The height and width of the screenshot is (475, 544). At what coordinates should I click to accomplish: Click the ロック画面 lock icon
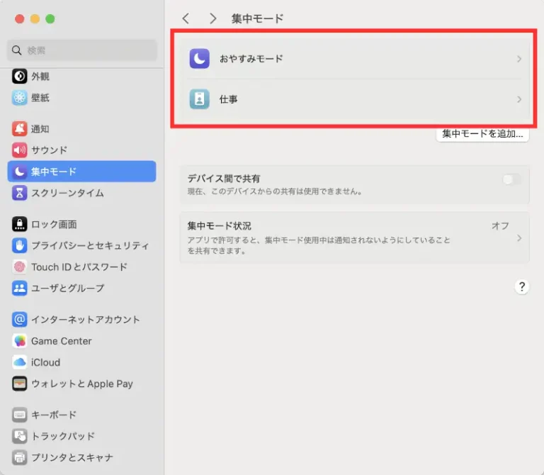(19, 224)
